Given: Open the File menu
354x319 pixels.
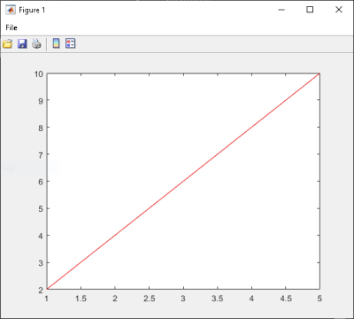Looking at the screenshot, I should (12, 27).
